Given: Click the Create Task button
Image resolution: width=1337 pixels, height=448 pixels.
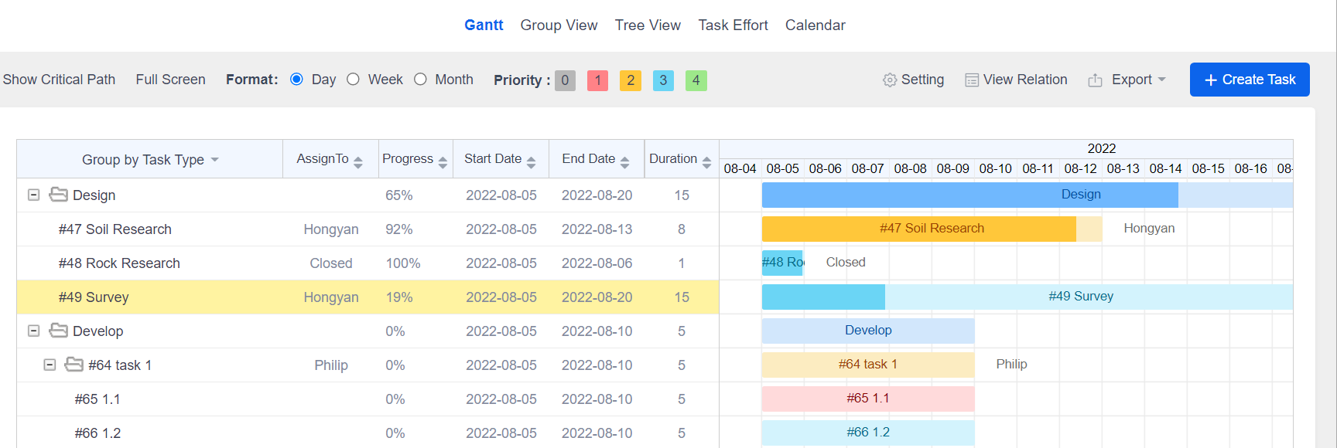Looking at the screenshot, I should pyautogui.click(x=1249, y=80).
